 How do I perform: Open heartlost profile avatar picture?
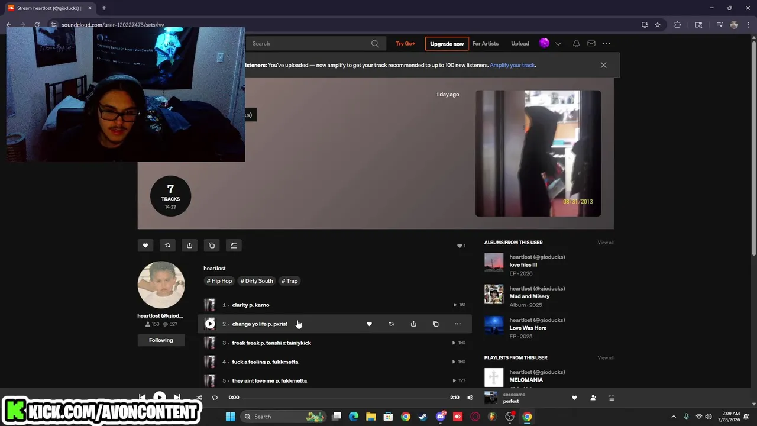point(161,285)
